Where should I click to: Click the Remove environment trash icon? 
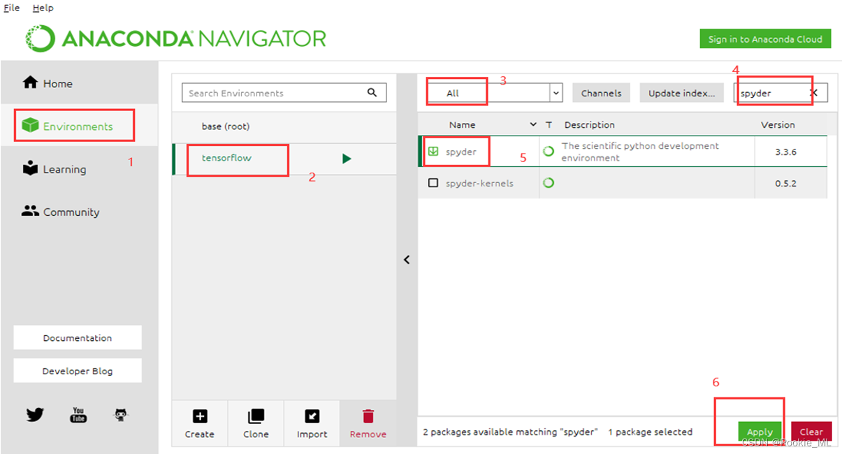[368, 416]
